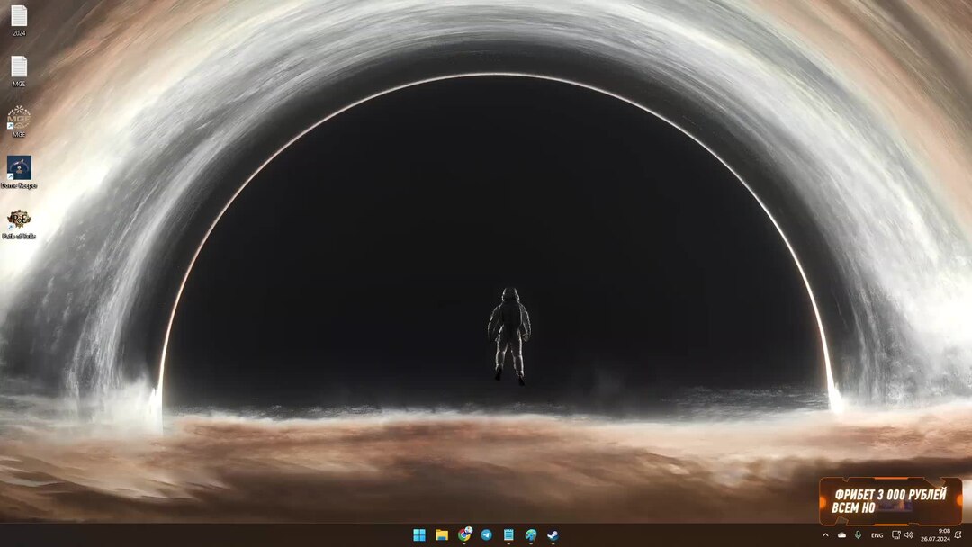Switch the ENG input language

(x=877, y=535)
